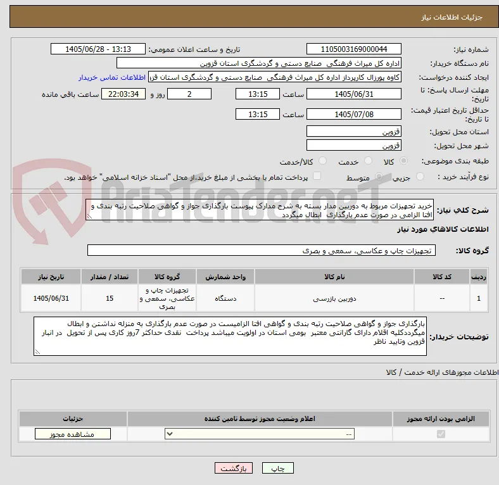This screenshot has height=485, width=499.
Task: Click response deadline date 1405/06/31 field
Action: (x=353, y=94)
